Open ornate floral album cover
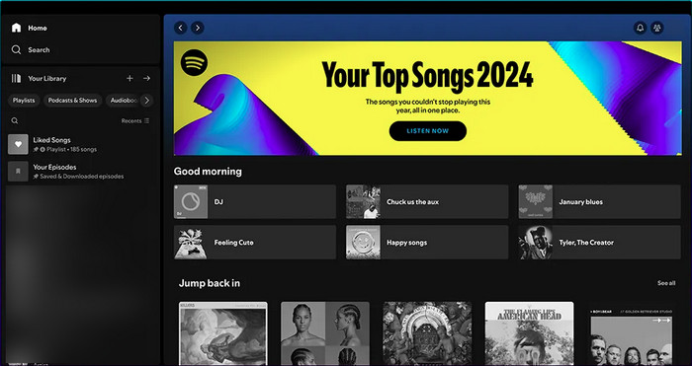This screenshot has height=366, width=692. click(427, 333)
